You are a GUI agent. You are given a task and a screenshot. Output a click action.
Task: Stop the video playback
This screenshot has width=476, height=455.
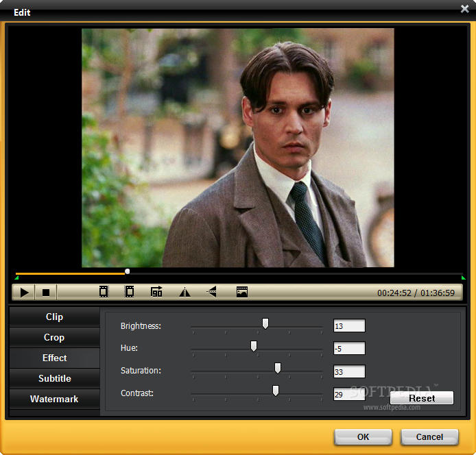pyautogui.click(x=46, y=293)
